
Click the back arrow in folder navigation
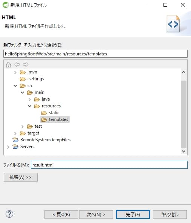click(x=17, y=64)
